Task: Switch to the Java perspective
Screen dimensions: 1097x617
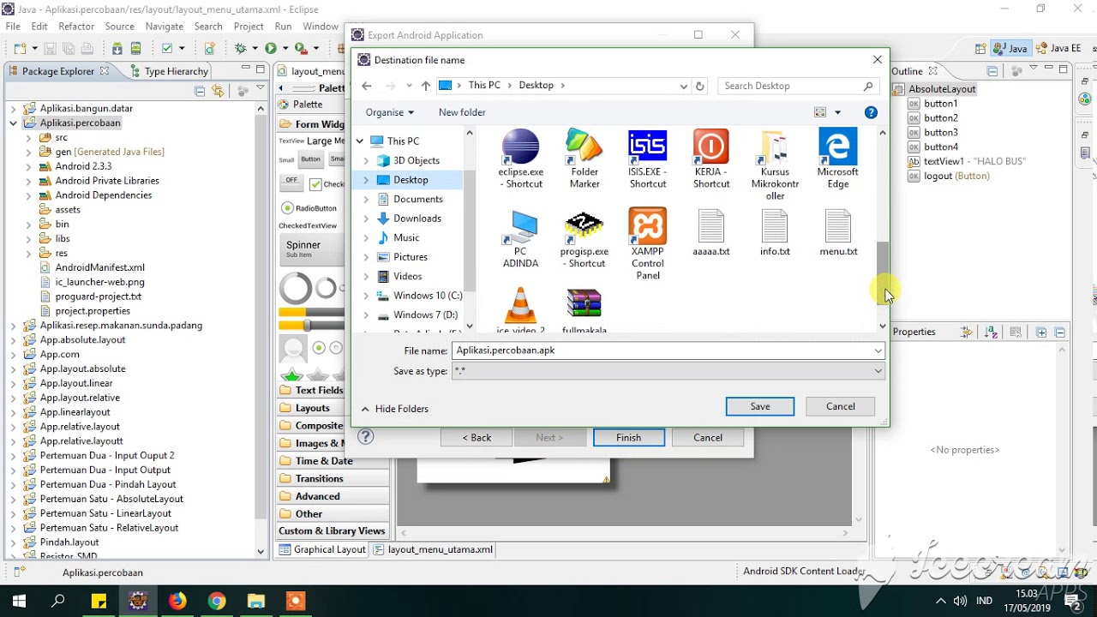Action: [x=1010, y=49]
